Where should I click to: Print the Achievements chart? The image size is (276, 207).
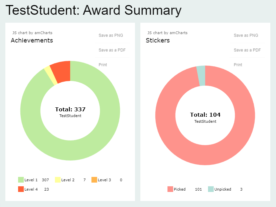(102, 65)
